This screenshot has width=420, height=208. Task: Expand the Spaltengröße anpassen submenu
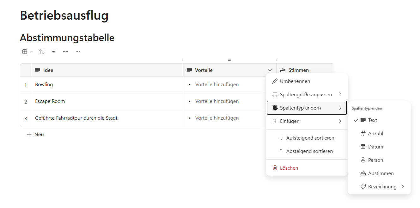point(307,95)
